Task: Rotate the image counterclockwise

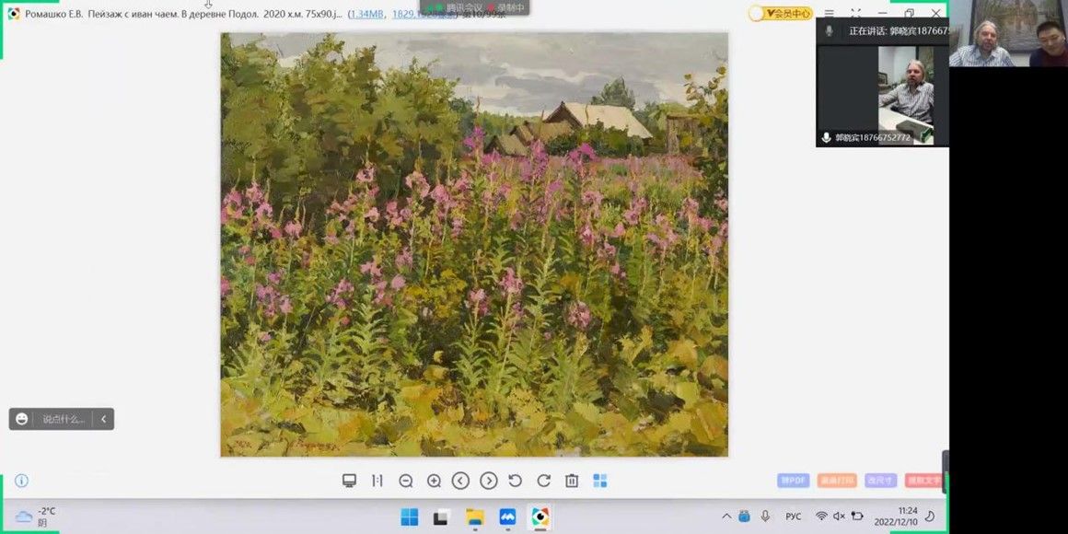Action: (516, 481)
